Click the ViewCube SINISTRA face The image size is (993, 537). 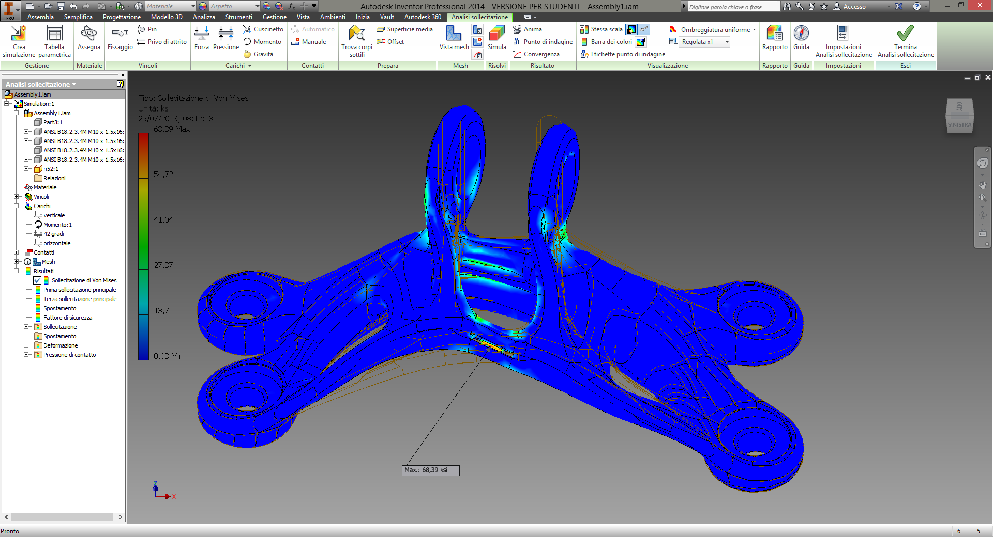point(959,124)
